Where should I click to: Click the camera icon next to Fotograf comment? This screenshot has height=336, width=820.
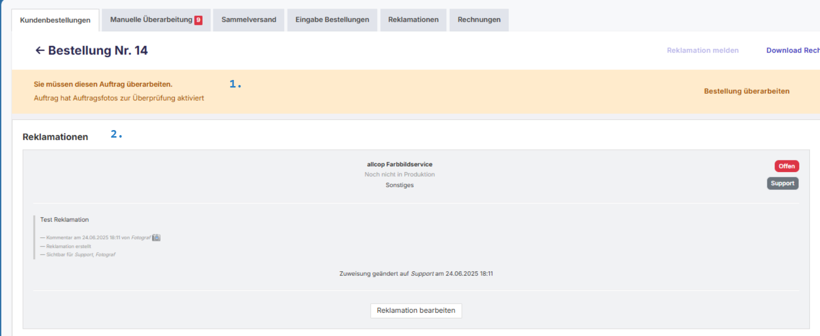[157, 237]
